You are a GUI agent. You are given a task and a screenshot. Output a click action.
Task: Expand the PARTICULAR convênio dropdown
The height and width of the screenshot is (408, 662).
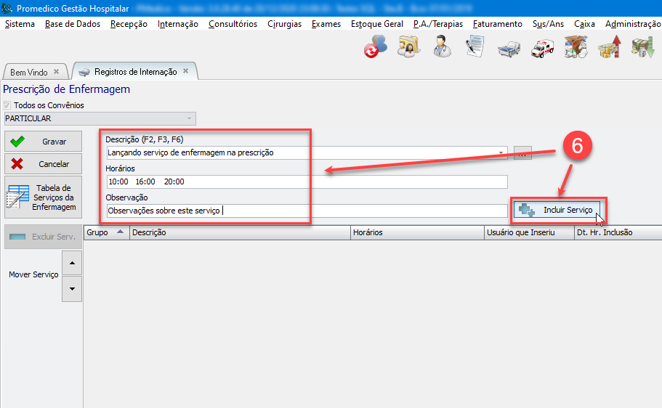190,118
